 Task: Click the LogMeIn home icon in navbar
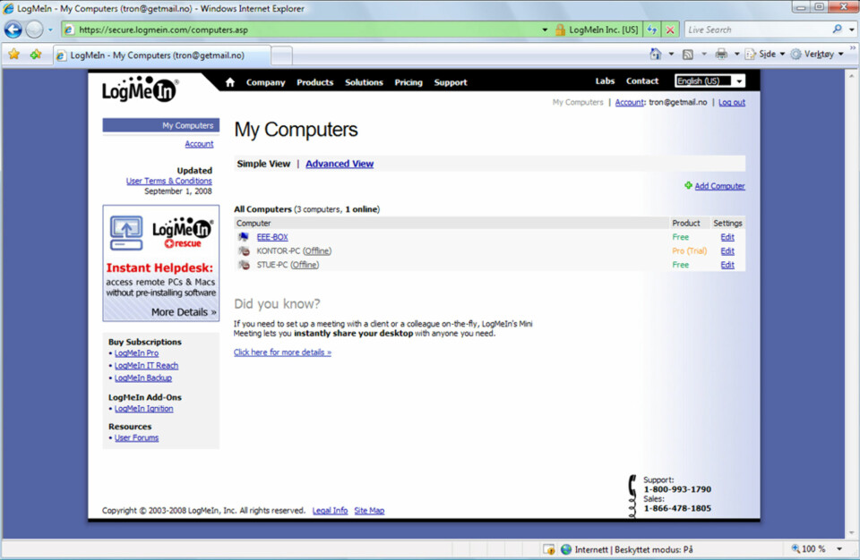230,82
